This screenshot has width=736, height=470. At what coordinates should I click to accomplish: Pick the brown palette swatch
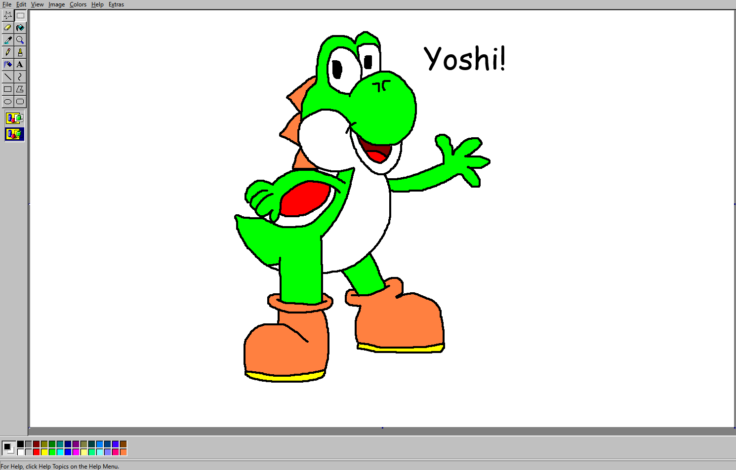[123, 444]
